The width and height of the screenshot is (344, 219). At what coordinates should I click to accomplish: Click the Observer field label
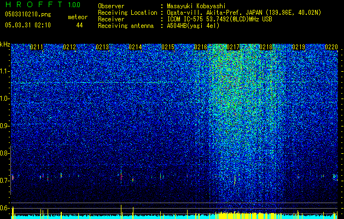[x=111, y=6]
